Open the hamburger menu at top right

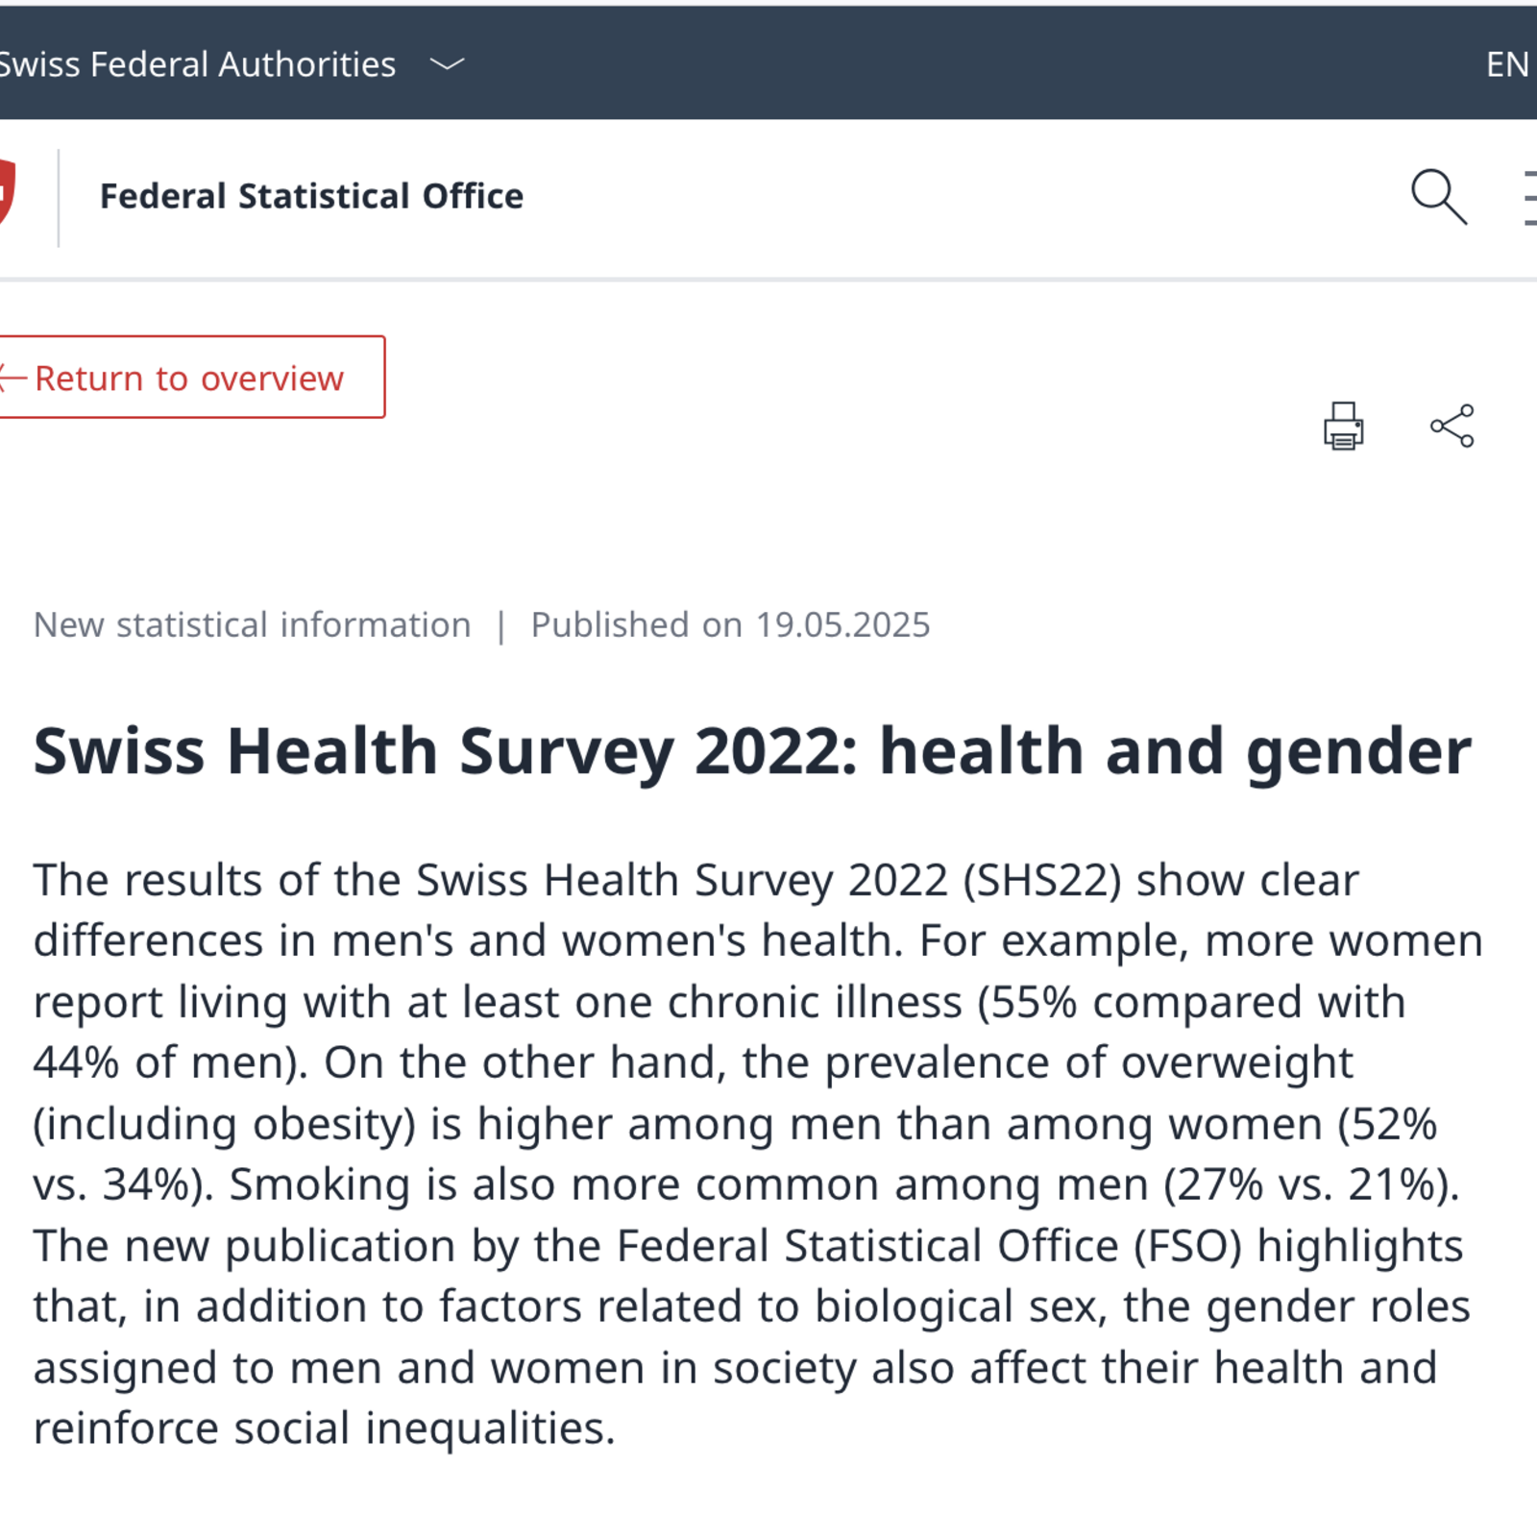click(x=1528, y=198)
